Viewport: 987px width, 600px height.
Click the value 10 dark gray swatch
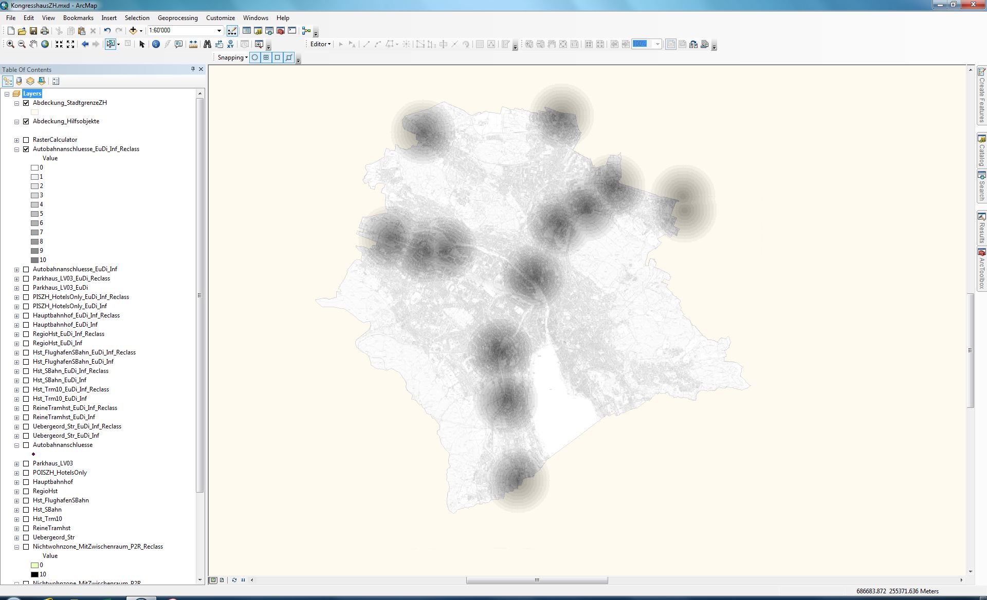point(34,260)
